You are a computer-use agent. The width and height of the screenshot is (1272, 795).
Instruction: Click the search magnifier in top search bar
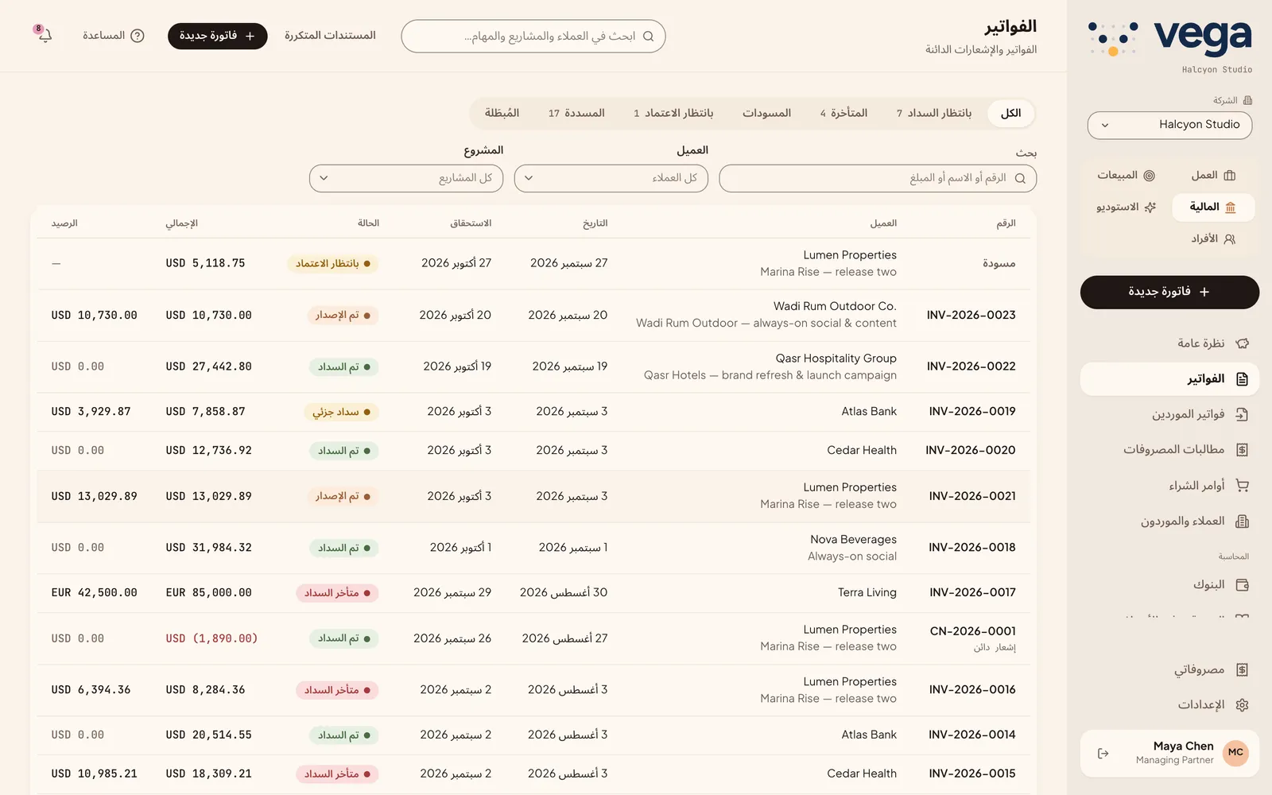pyautogui.click(x=648, y=37)
